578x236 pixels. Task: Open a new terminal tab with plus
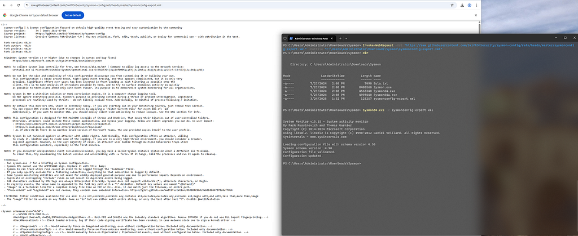(x=340, y=38)
